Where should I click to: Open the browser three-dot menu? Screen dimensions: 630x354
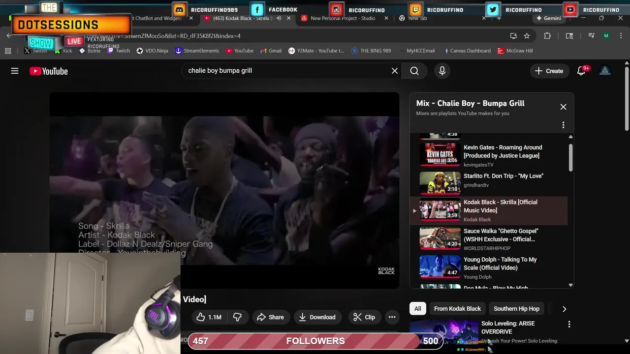[x=622, y=36]
